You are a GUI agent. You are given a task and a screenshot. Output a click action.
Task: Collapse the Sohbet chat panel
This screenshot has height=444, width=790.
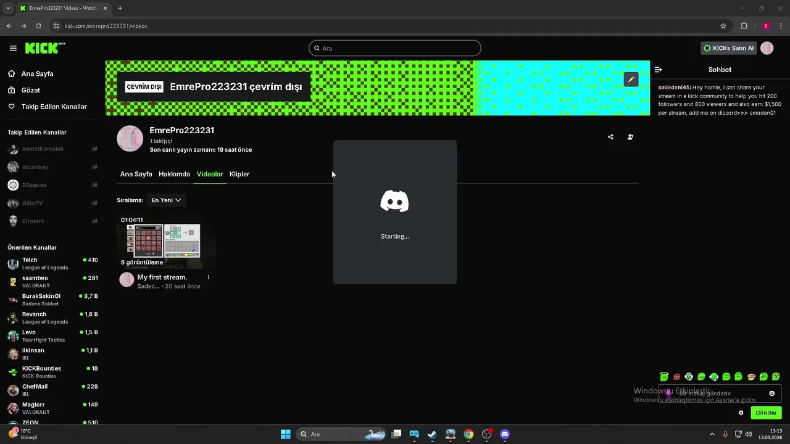658,70
